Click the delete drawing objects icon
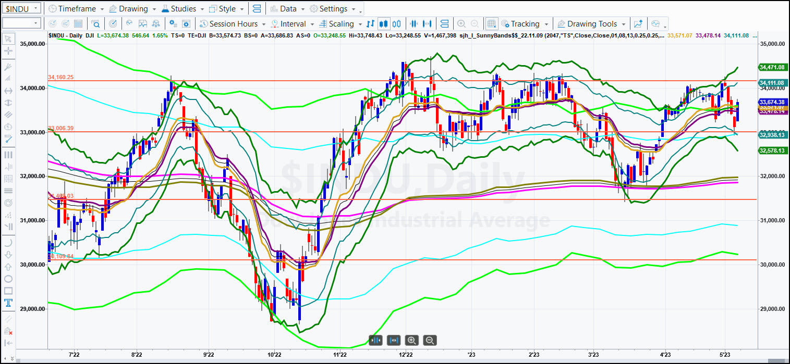Viewport: 790px width, 364px height. (8, 331)
